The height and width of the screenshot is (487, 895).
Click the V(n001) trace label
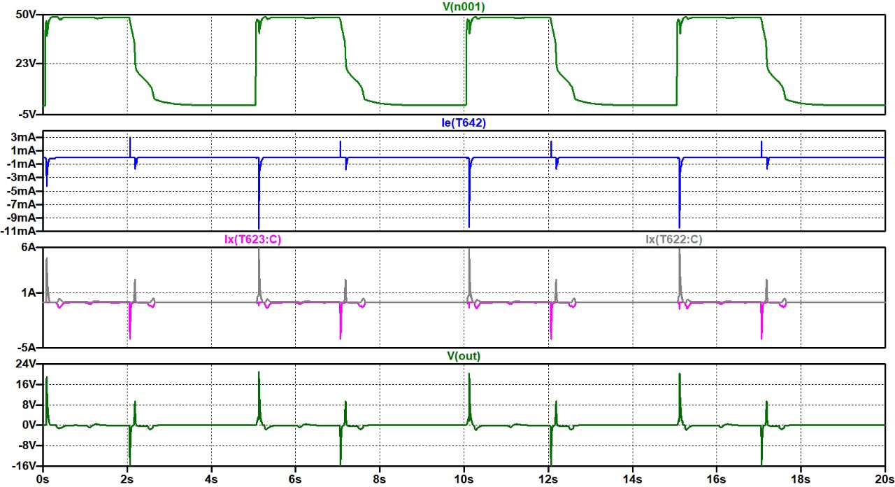464,6
